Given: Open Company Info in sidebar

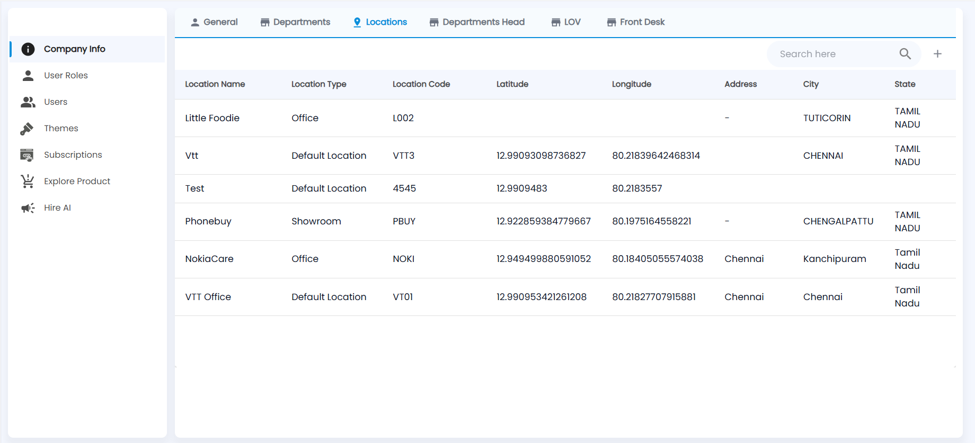Looking at the screenshot, I should [87, 49].
